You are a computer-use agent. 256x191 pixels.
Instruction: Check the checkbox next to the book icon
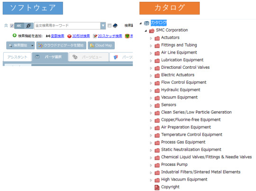(110, 26)
